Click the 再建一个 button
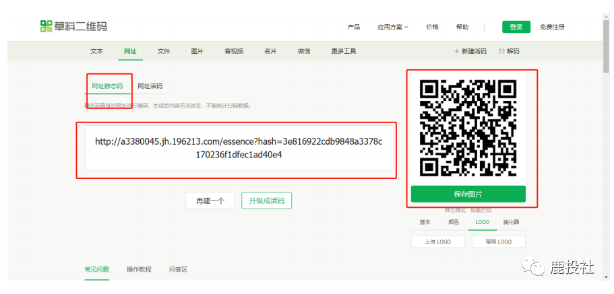The image size is (614, 294). (x=210, y=200)
